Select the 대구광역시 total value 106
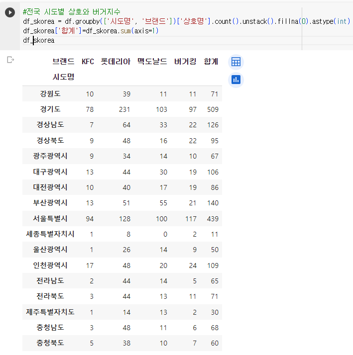 pyautogui.click(x=213, y=172)
